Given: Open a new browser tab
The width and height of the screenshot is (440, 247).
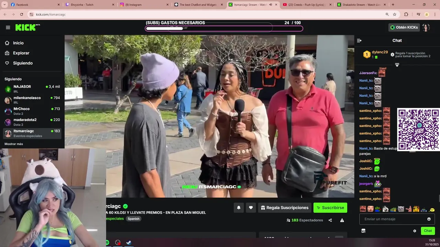Looking at the screenshot, I should coord(393,5).
